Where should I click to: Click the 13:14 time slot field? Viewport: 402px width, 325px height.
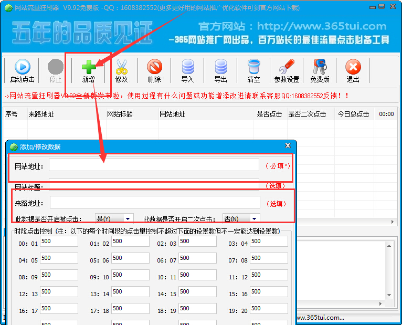tap(130, 291)
